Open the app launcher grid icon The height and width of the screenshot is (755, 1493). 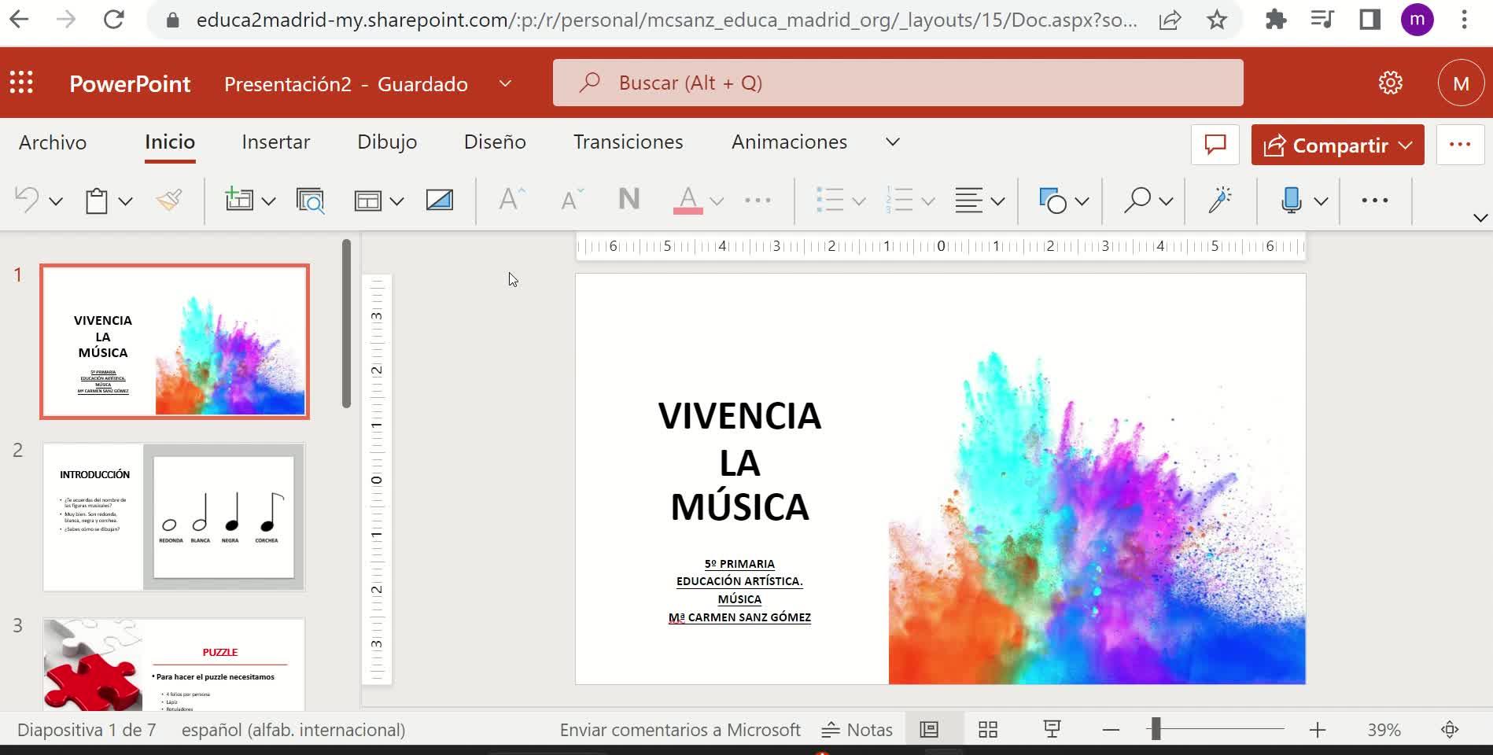point(21,83)
